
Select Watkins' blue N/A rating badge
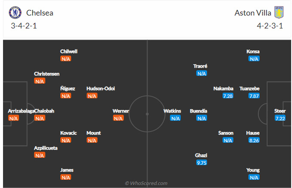176,118
